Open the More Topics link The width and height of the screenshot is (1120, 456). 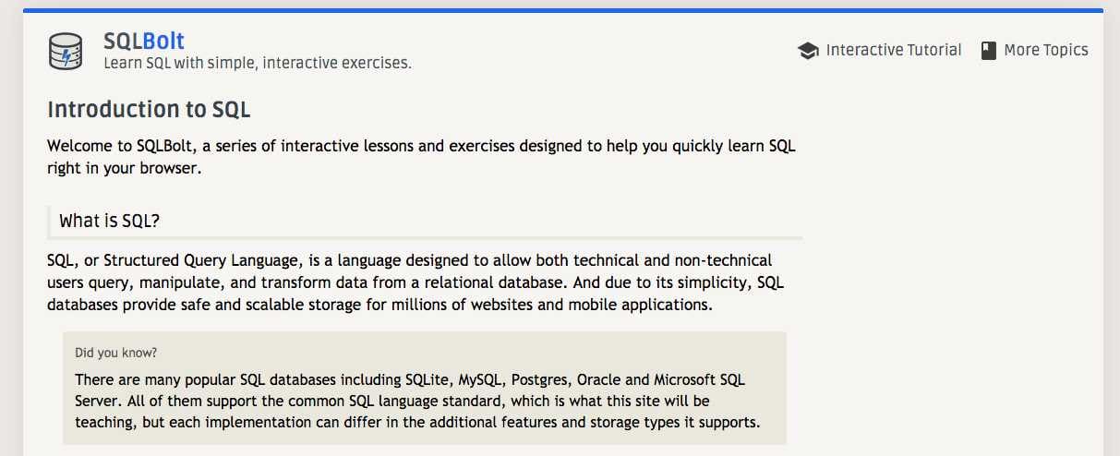point(1045,50)
